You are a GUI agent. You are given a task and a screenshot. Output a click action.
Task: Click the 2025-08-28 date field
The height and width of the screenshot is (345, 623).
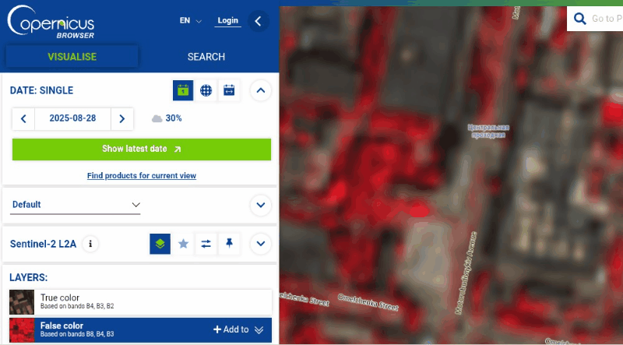[x=72, y=118]
